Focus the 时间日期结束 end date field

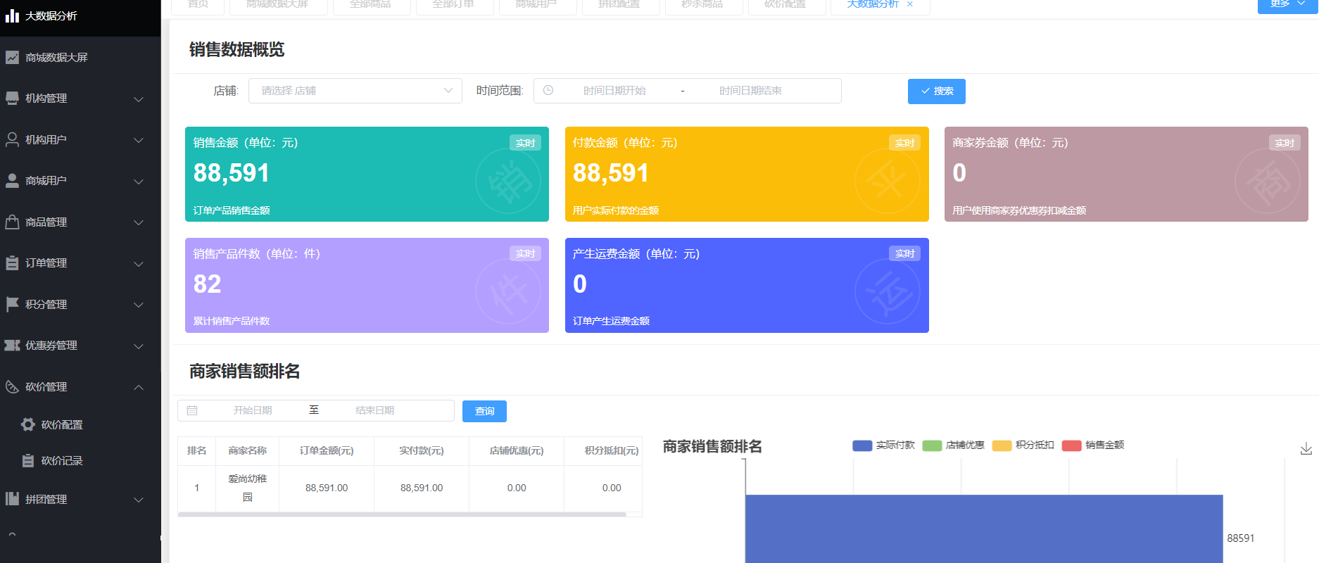pos(750,91)
